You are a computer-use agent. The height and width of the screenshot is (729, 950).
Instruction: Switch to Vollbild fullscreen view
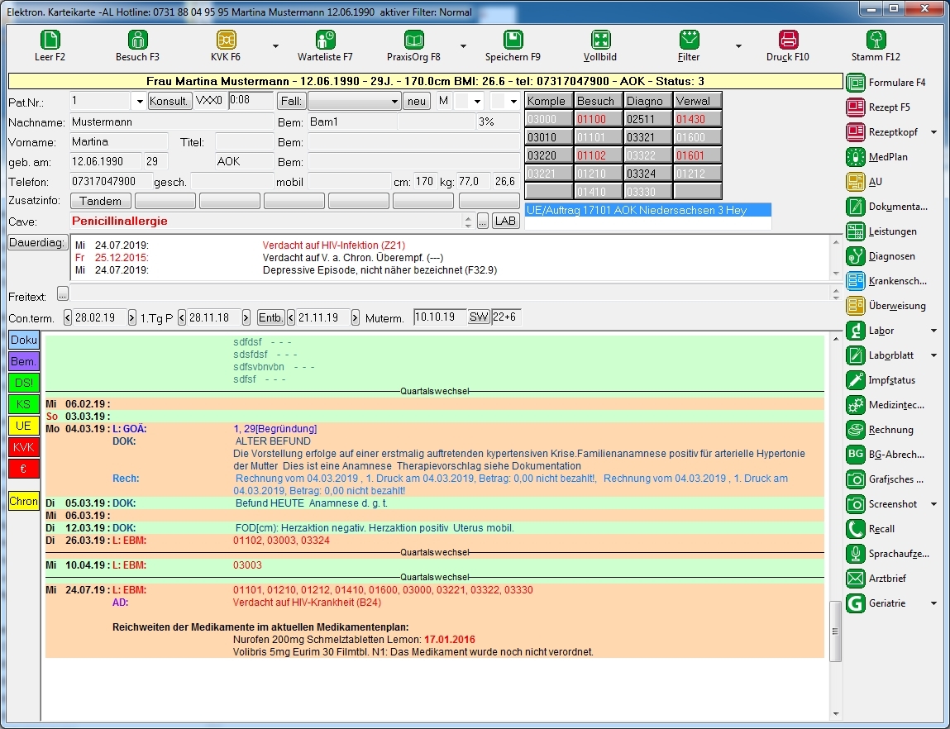click(600, 40)
